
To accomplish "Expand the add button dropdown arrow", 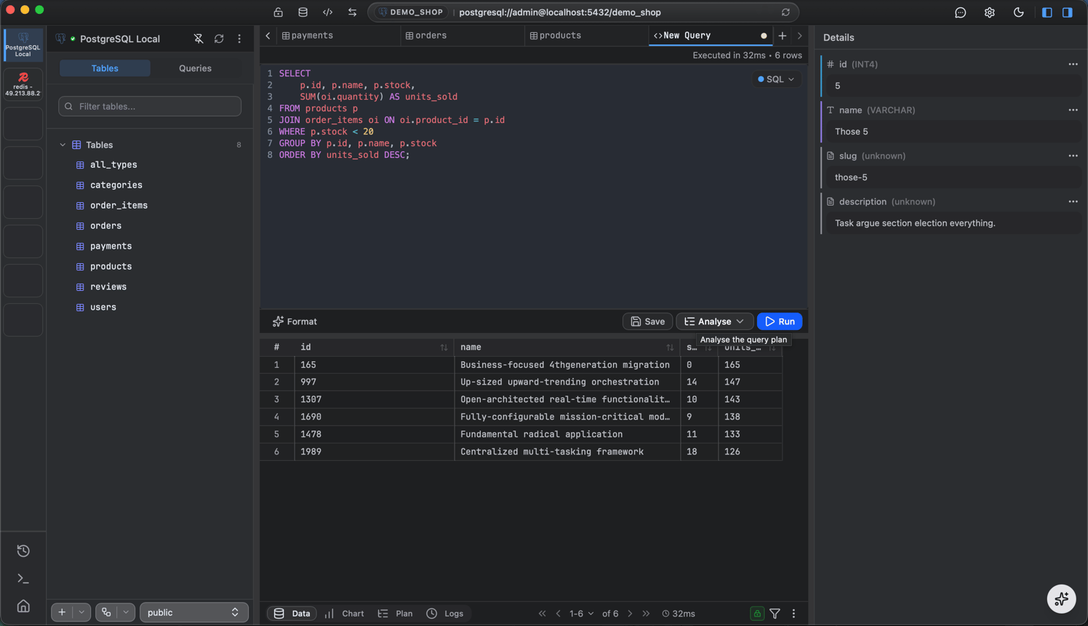I will (x=81, y=612).
